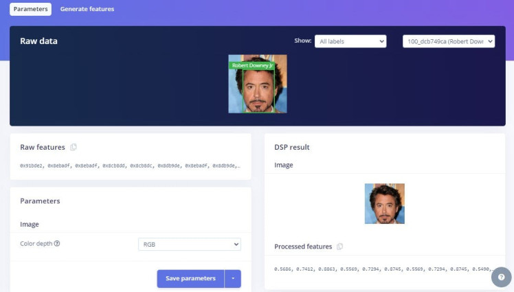The image size is (514, 292).
Task: Click the Color depth label
Action: (36, 243)
